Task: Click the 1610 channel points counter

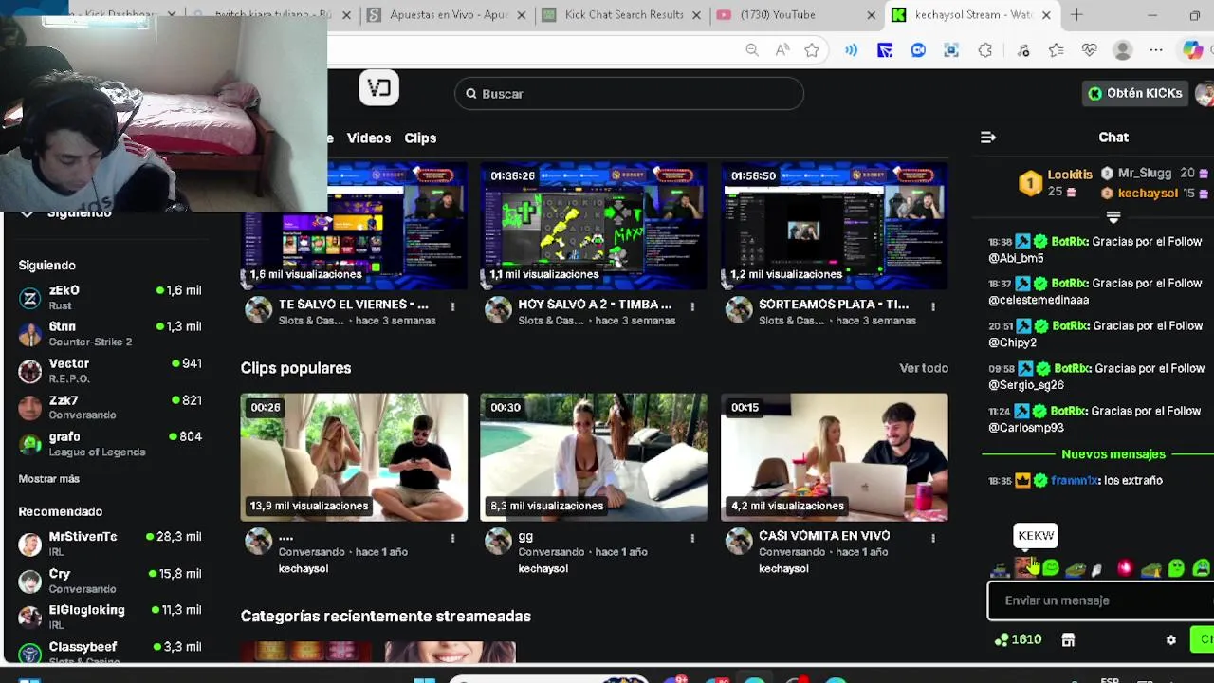Action: 1018,640
